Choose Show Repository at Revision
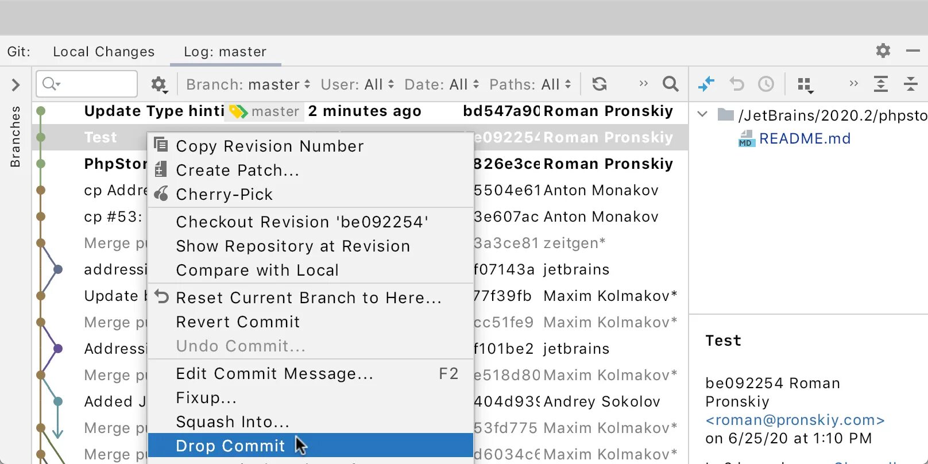The height and width of the screenshot is (464, 928). tap(311, 246)
